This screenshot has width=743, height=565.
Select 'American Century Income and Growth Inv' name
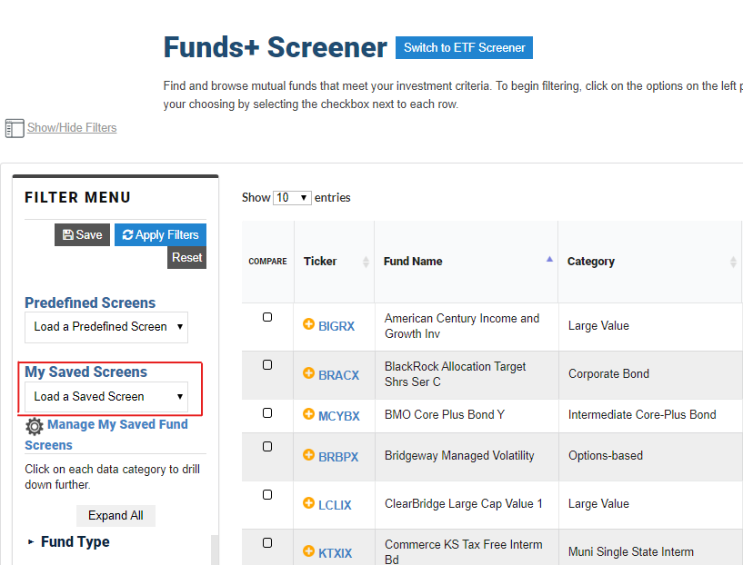click(462, 326)
